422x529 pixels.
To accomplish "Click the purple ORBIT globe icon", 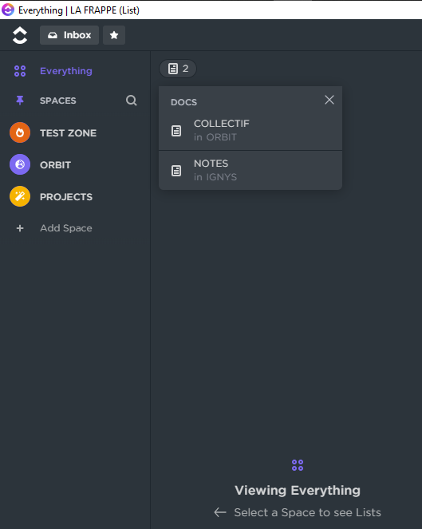I will click(x=20, y=164).
